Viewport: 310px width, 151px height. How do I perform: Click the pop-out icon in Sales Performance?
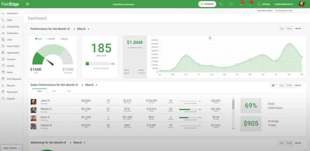273,85
